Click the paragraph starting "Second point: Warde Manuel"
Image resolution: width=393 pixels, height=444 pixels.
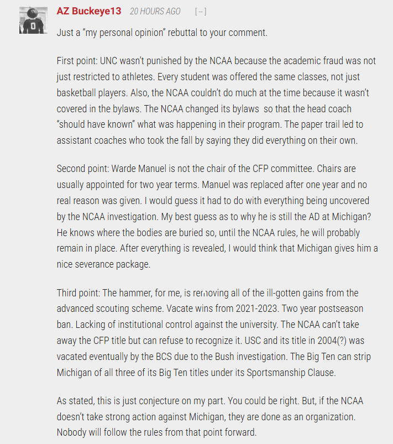pyautogui.click(x=217, y=216)
